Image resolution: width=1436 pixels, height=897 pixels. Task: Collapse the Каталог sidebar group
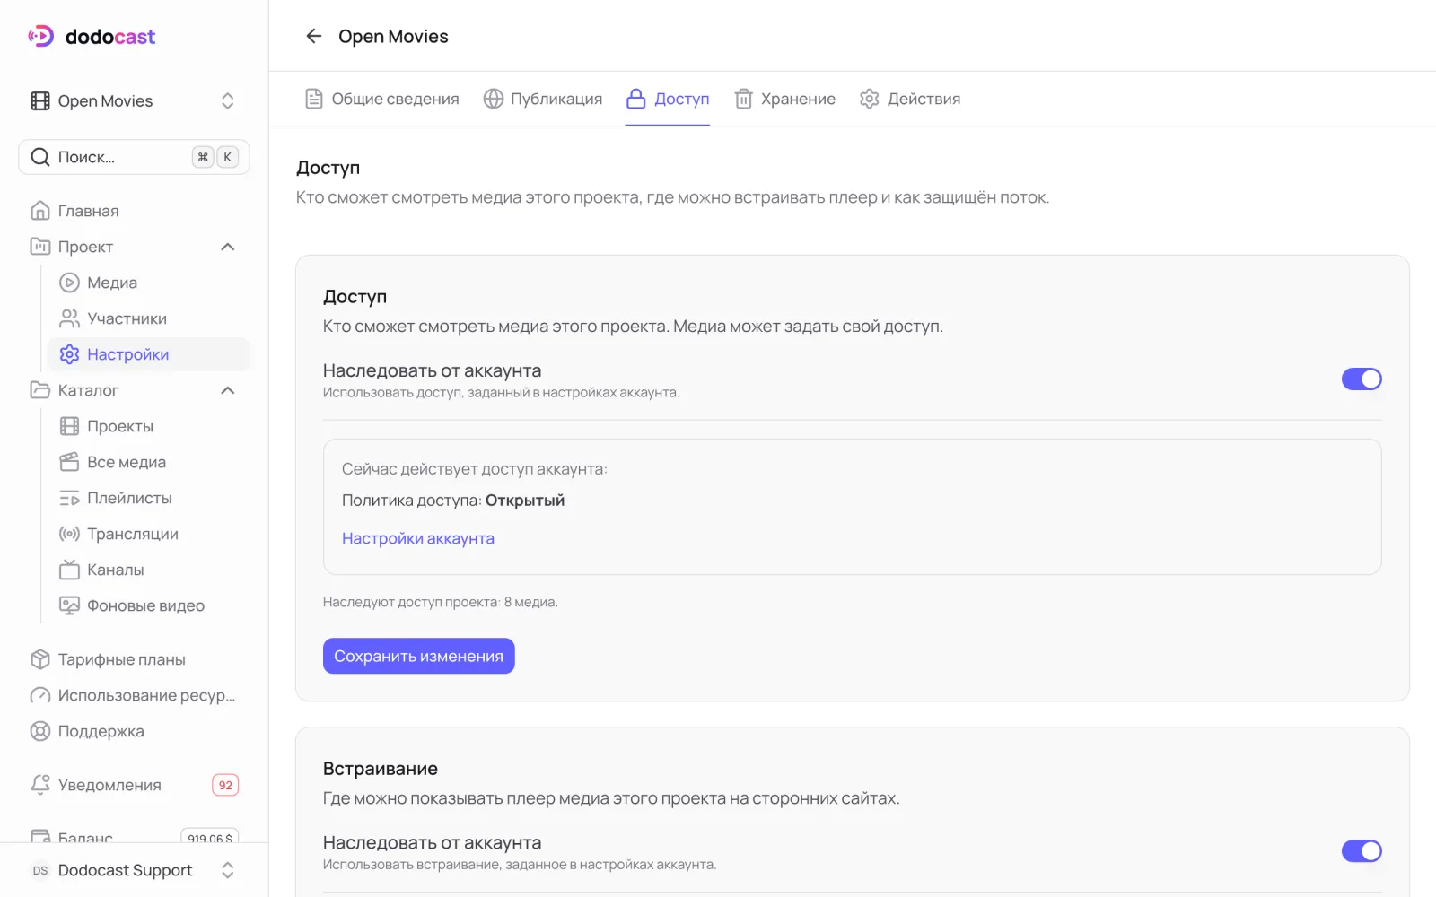tap(228, 390)
